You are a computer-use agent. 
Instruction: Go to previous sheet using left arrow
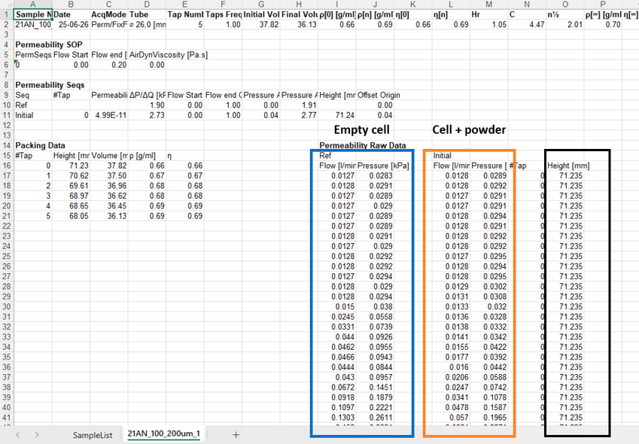[x=17, y=435]
